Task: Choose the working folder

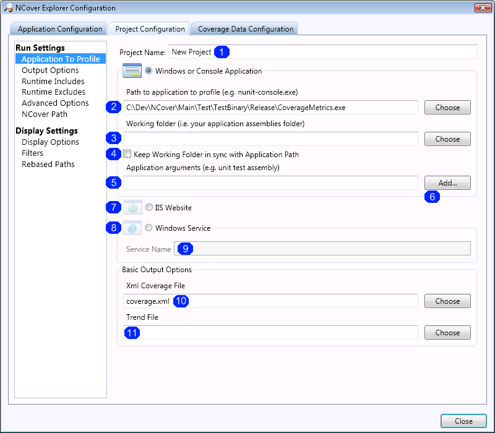Action: coord(447,139)
